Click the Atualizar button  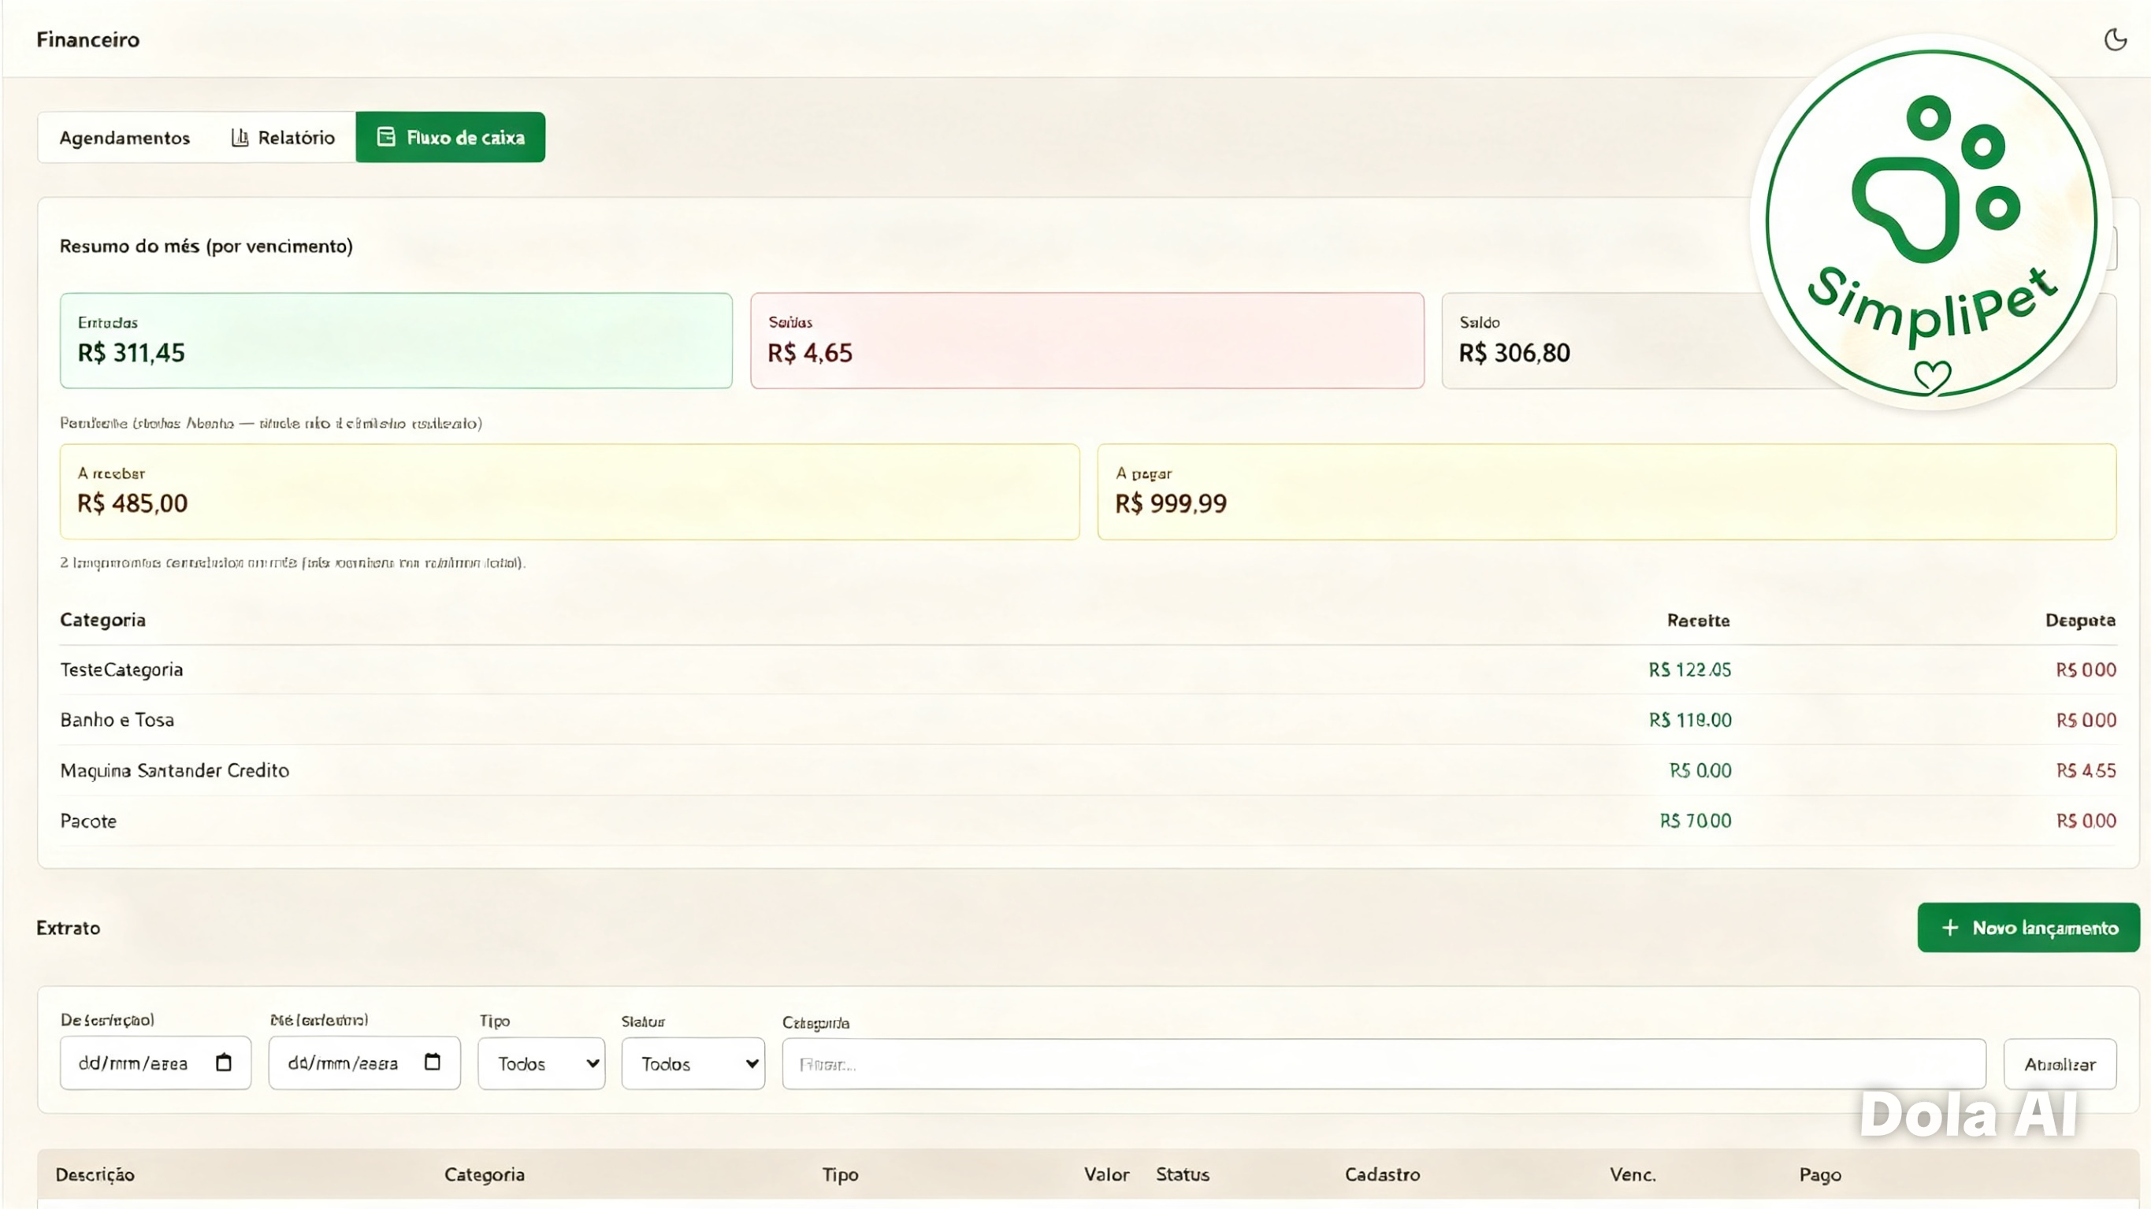click(2060, 1065)
